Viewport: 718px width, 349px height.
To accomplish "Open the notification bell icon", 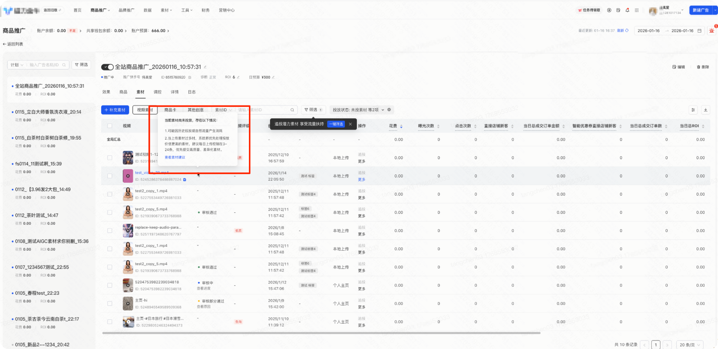I will coord(627,10).
